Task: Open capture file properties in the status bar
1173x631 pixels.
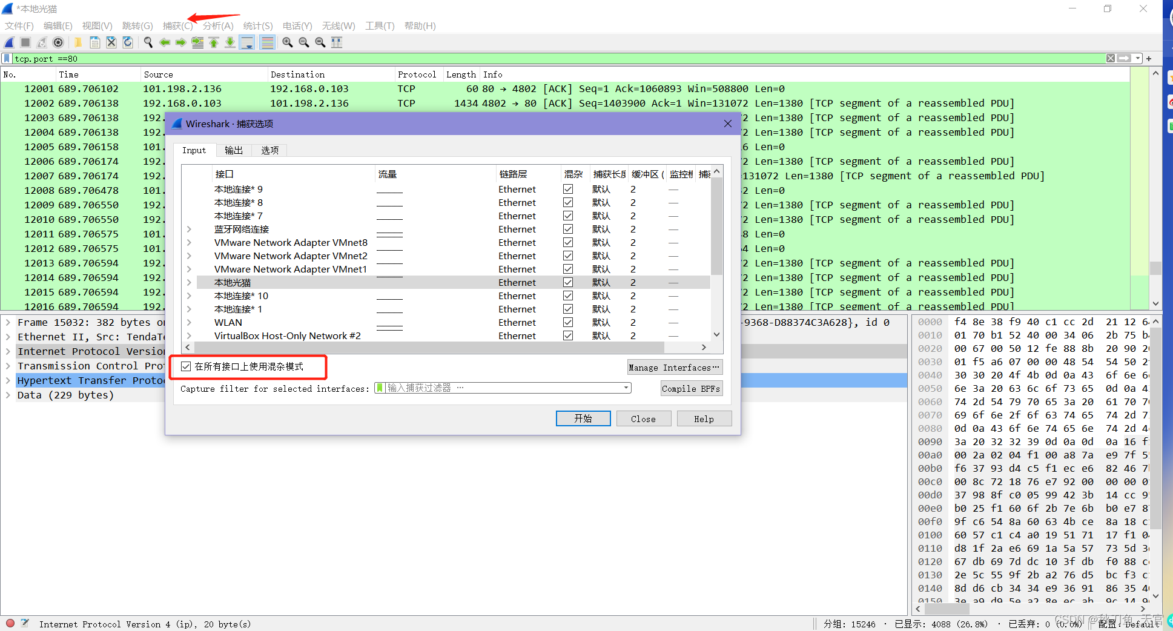Action: point(25,623)
